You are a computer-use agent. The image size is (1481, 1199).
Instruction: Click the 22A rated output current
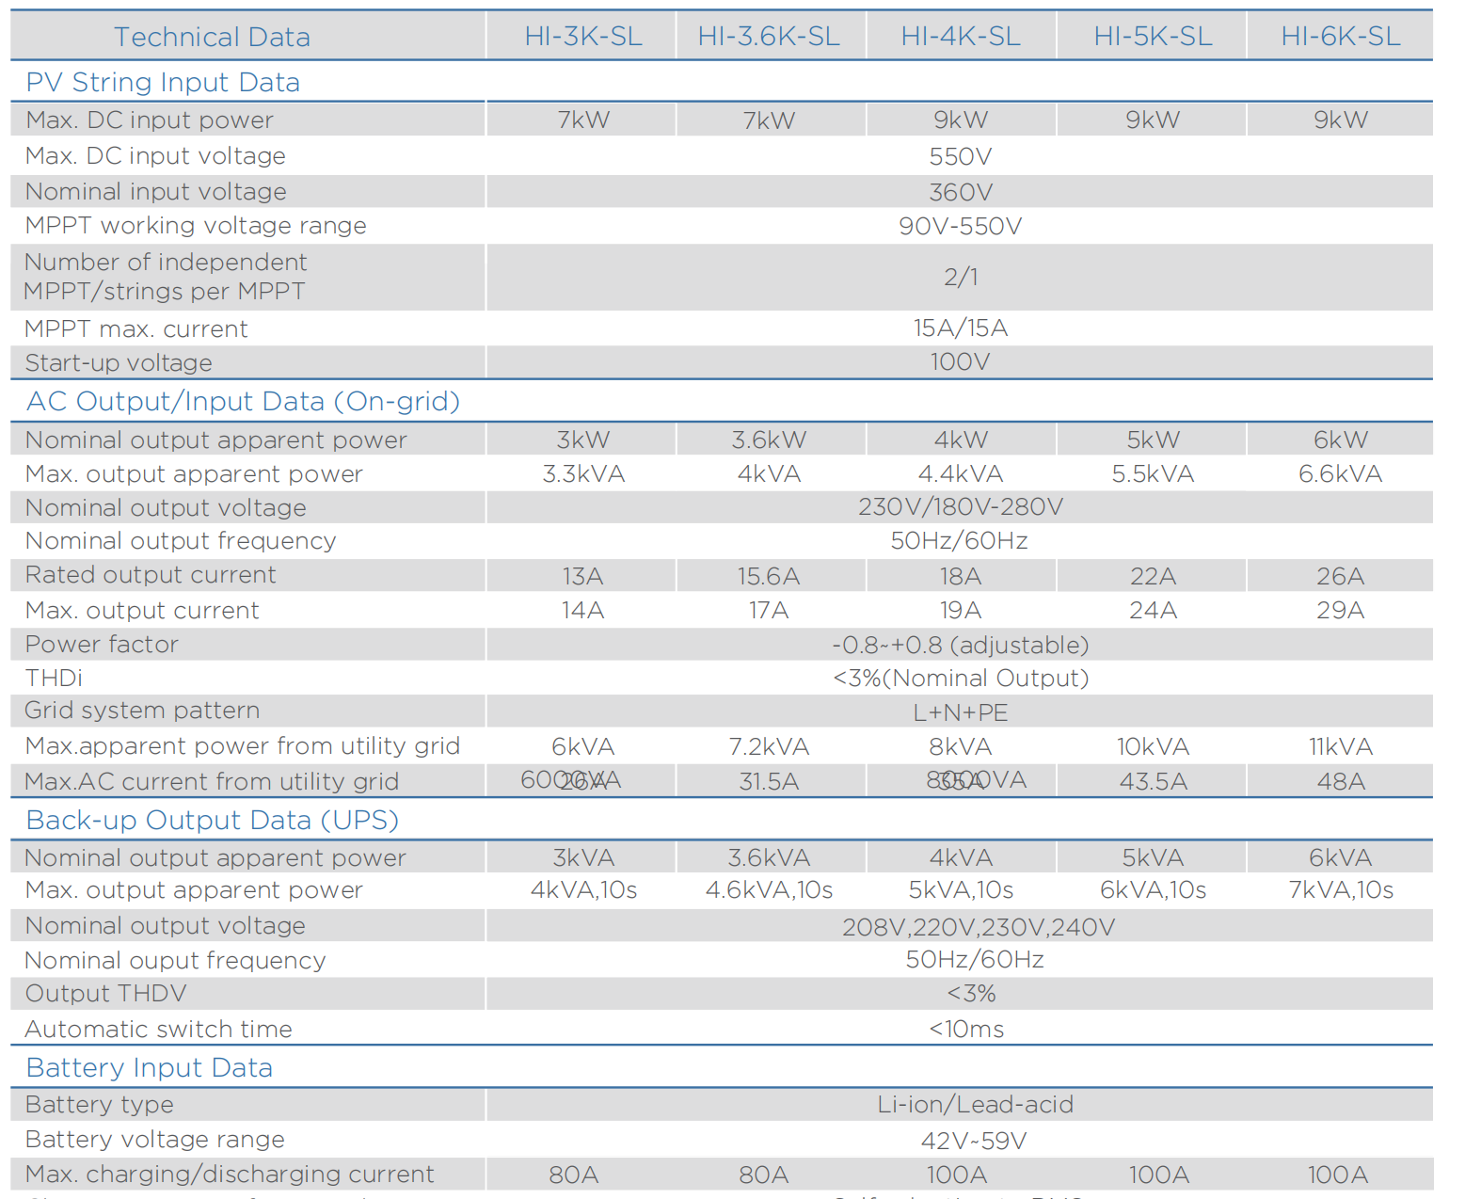[1153, 576]
